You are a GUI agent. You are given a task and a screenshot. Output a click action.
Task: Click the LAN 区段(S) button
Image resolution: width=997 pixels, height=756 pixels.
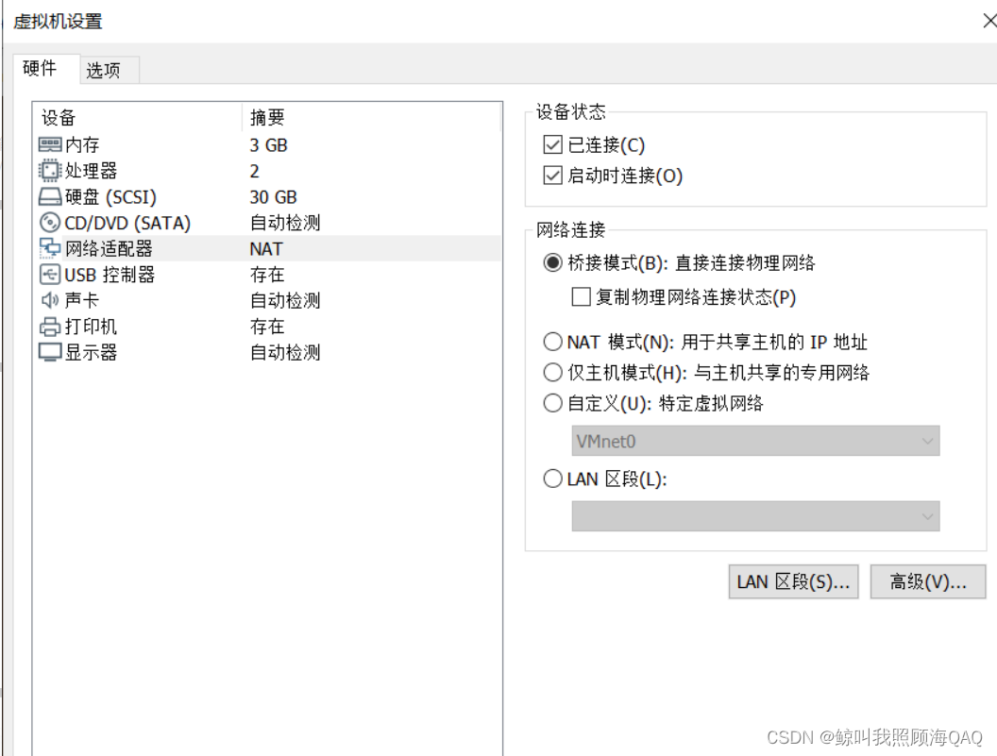(x=793, y=581)
